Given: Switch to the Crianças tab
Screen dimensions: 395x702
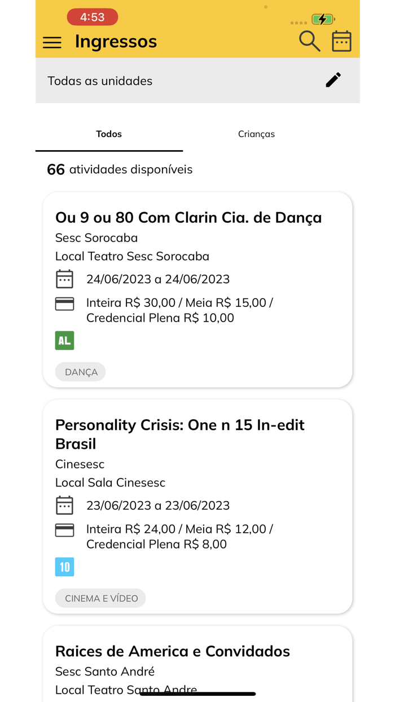Looking at the screenshot, I should (x=256, y=134).
